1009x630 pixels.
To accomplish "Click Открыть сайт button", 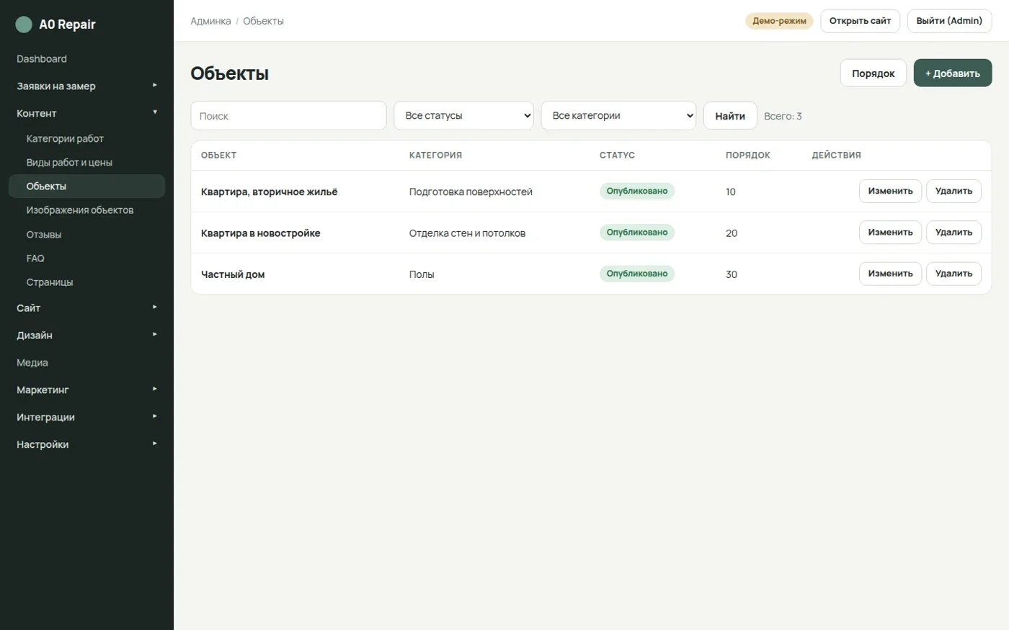I will [860, 21].
